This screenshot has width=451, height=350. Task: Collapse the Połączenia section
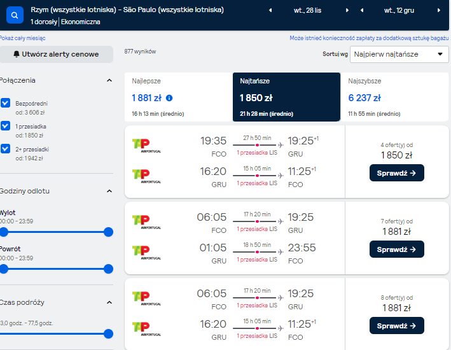tap(109, 80)
